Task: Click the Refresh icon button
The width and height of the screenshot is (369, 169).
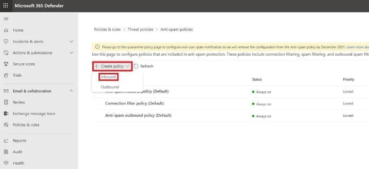Action: pos(136,66)
